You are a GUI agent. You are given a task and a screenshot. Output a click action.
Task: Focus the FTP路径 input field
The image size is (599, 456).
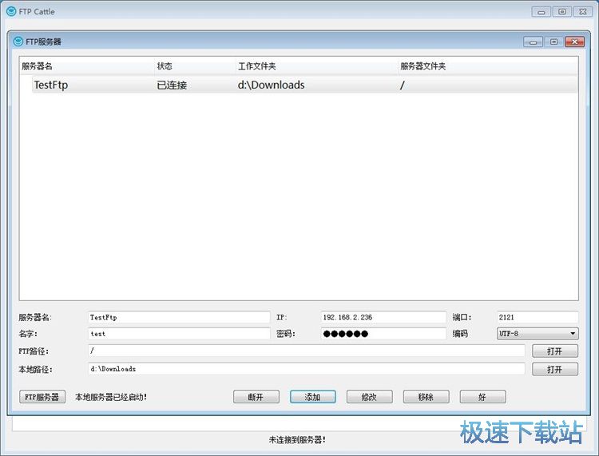307,351
